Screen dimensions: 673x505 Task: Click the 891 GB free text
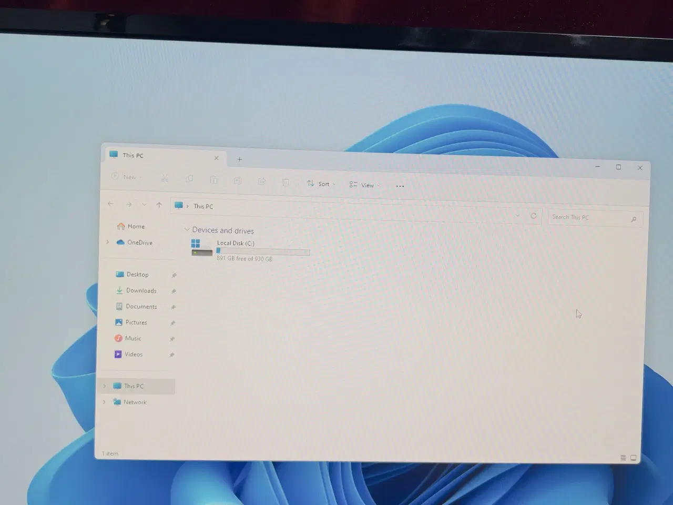(244, 258)
